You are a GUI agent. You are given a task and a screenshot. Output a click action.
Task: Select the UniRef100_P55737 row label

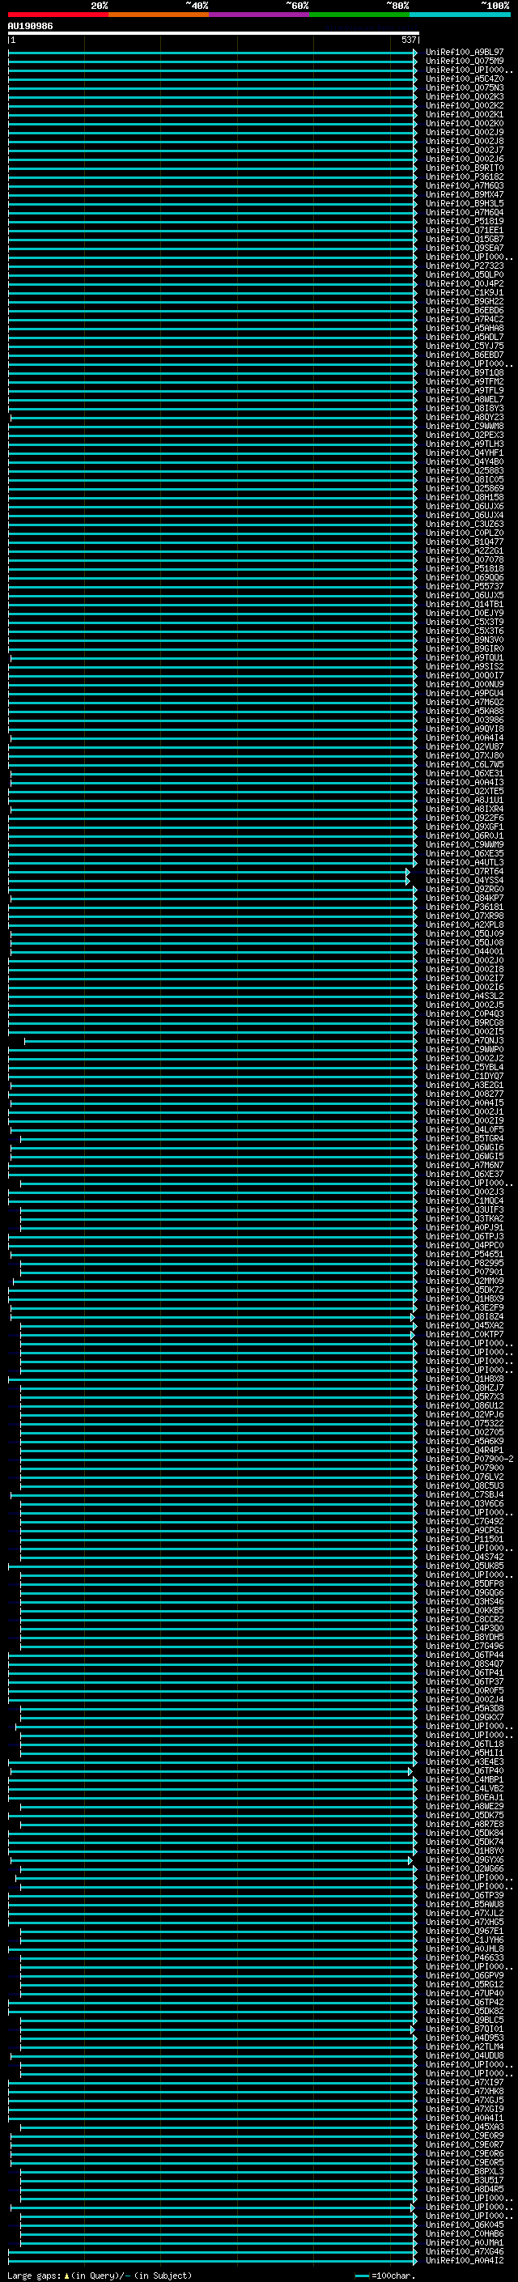[464, 586]
